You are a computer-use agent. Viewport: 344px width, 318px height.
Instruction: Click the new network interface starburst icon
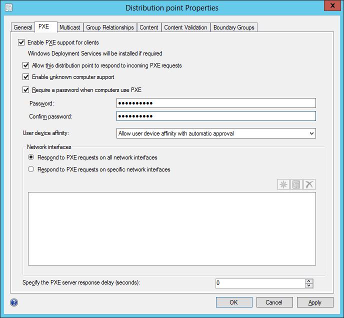coord(283,184)
